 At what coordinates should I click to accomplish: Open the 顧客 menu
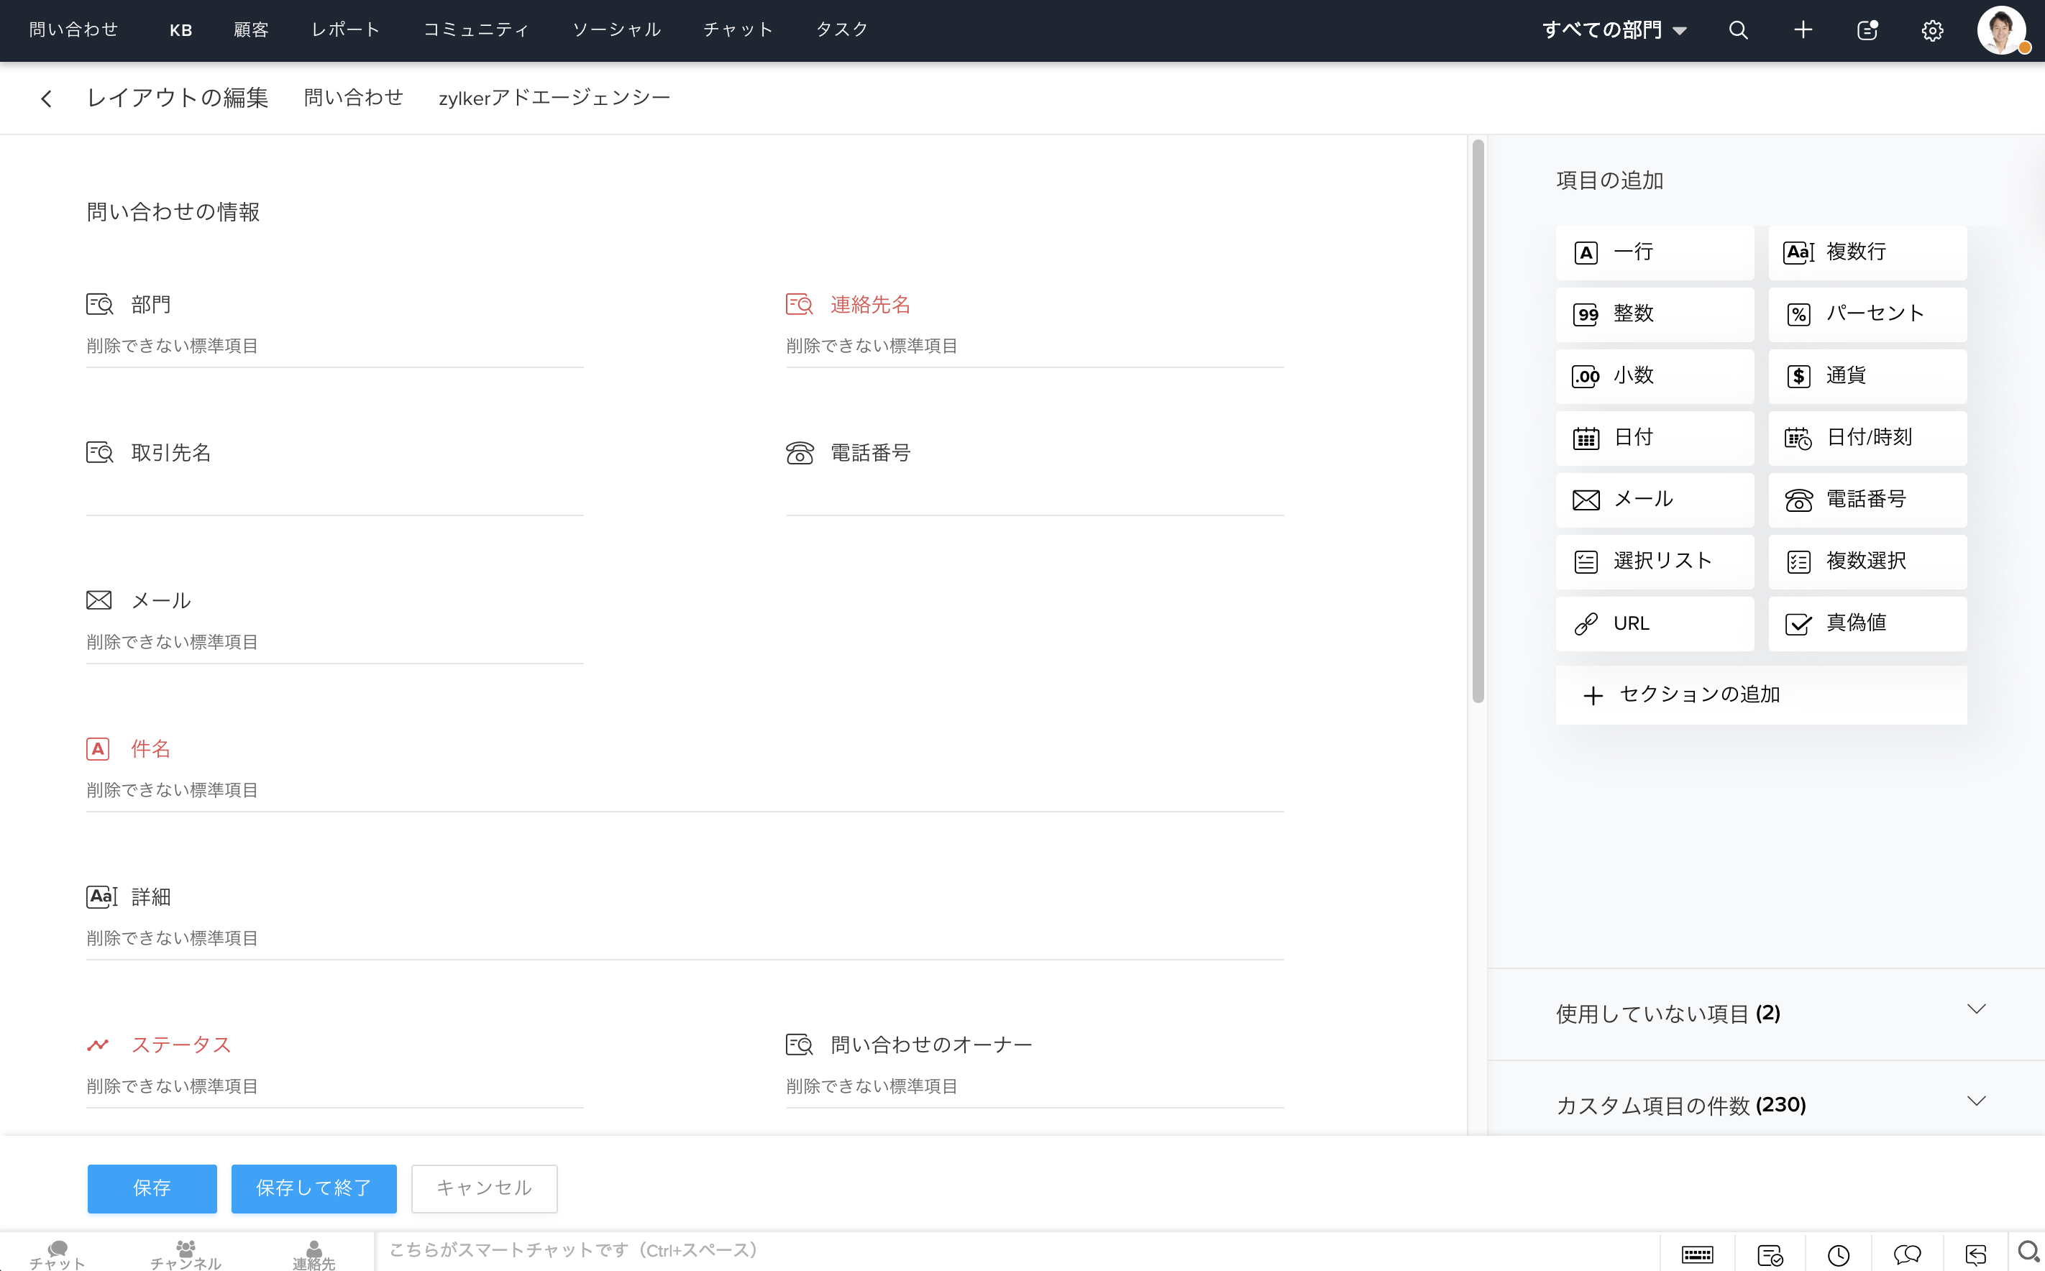pyautogui.click(x=250, y=29)
